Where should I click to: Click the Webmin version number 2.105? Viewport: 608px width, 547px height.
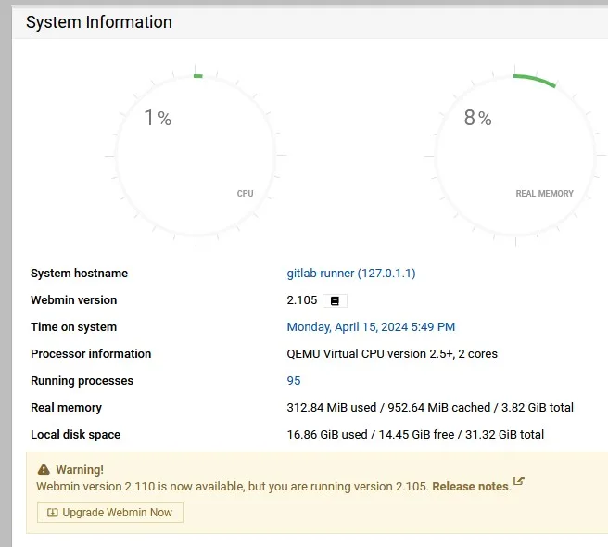click(302, 300)
